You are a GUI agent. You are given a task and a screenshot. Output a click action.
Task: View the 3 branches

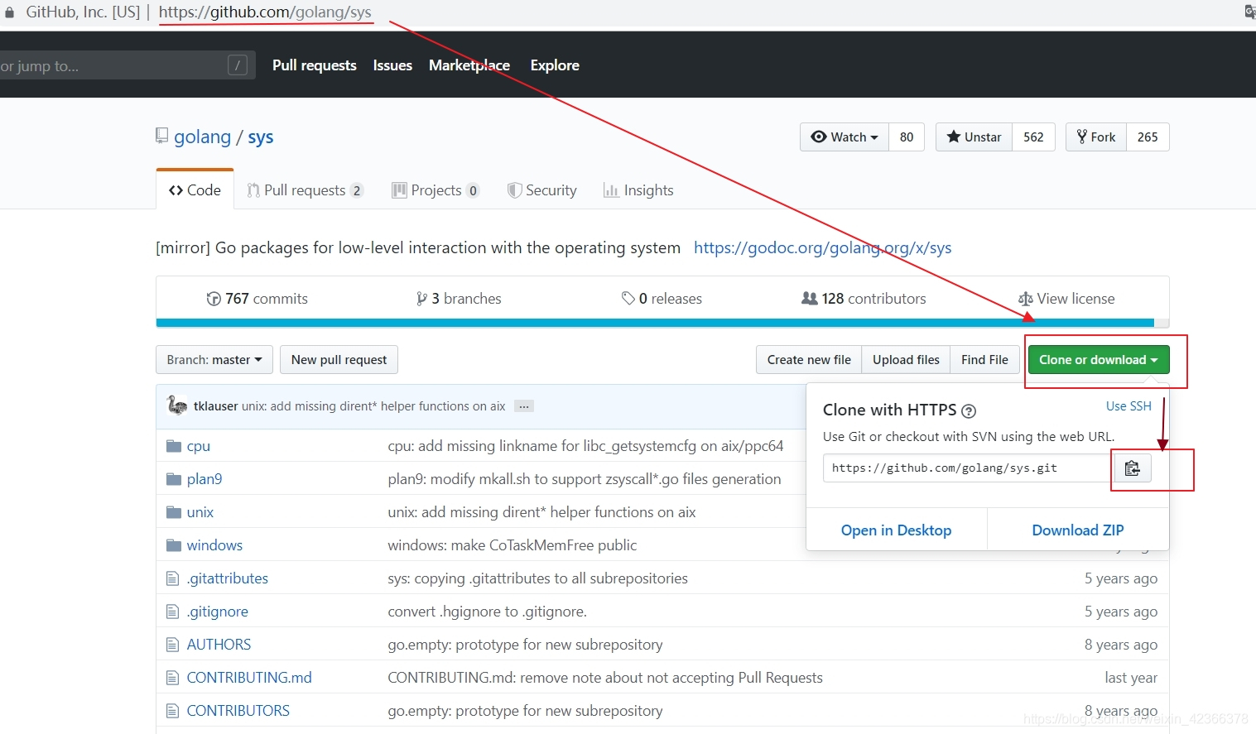(x=459, y=299)
